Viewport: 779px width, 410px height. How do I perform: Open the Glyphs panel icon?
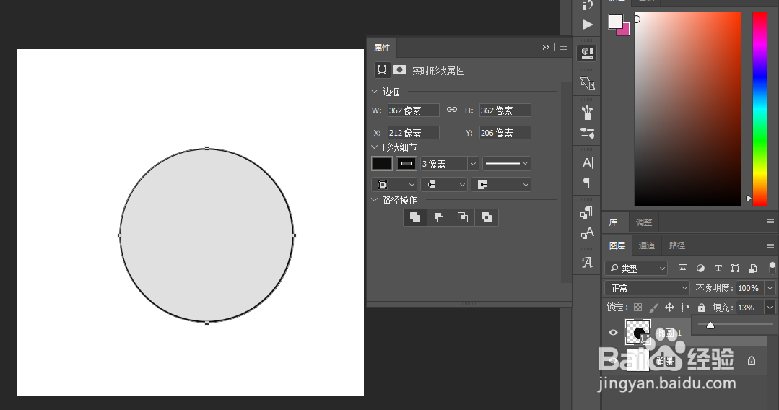pyautogui.click(x=587, y=262)
